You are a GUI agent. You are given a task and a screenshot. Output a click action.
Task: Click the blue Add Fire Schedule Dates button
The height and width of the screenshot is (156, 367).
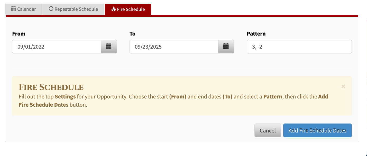coord(317,130)
